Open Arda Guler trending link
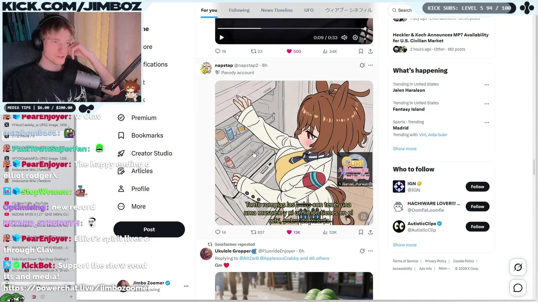 438,135
